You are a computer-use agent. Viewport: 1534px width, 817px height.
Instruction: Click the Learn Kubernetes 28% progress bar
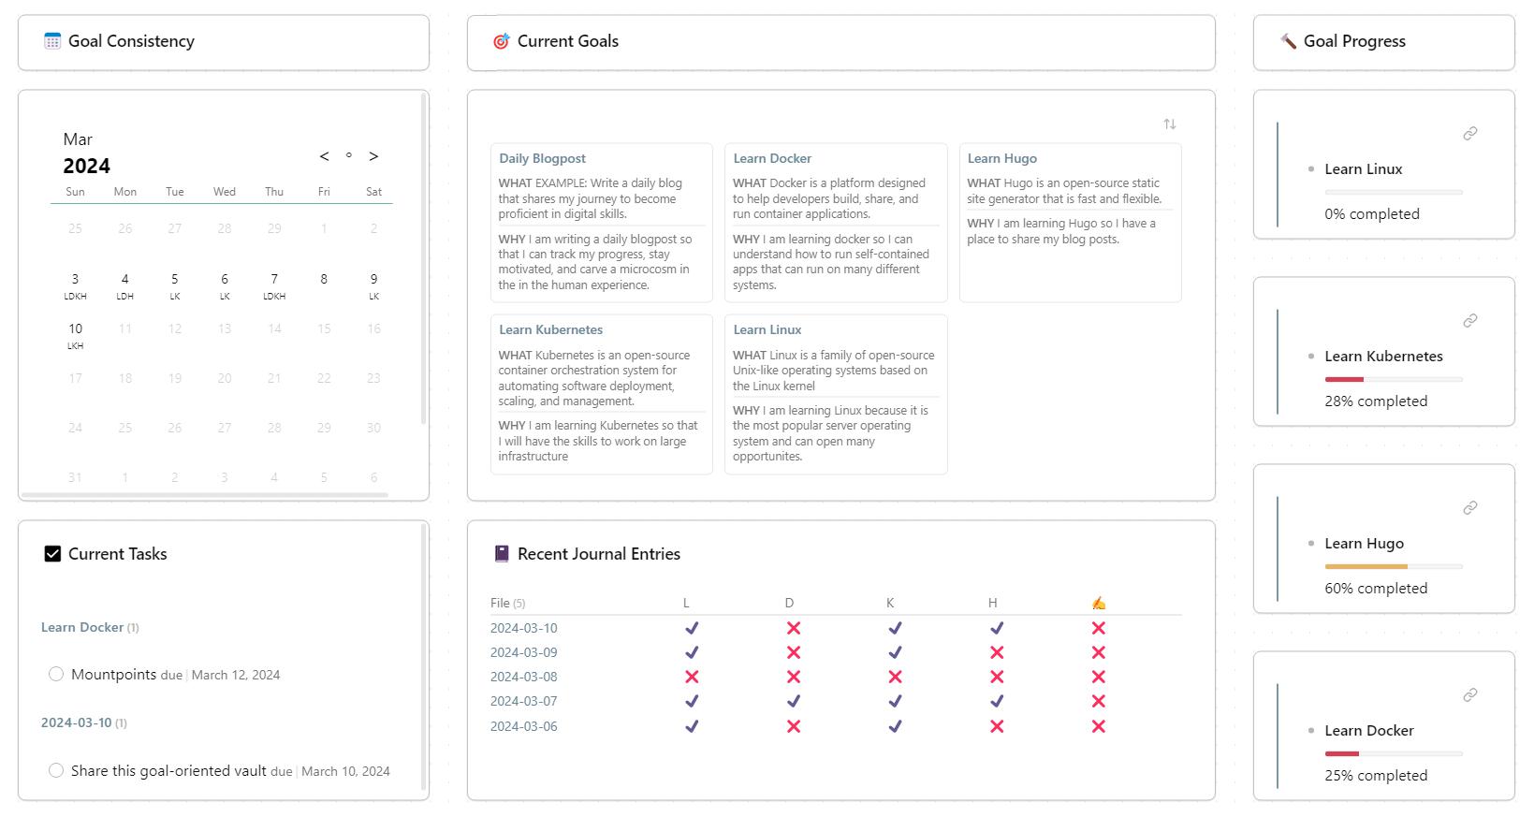click(x=1394, y=379)
